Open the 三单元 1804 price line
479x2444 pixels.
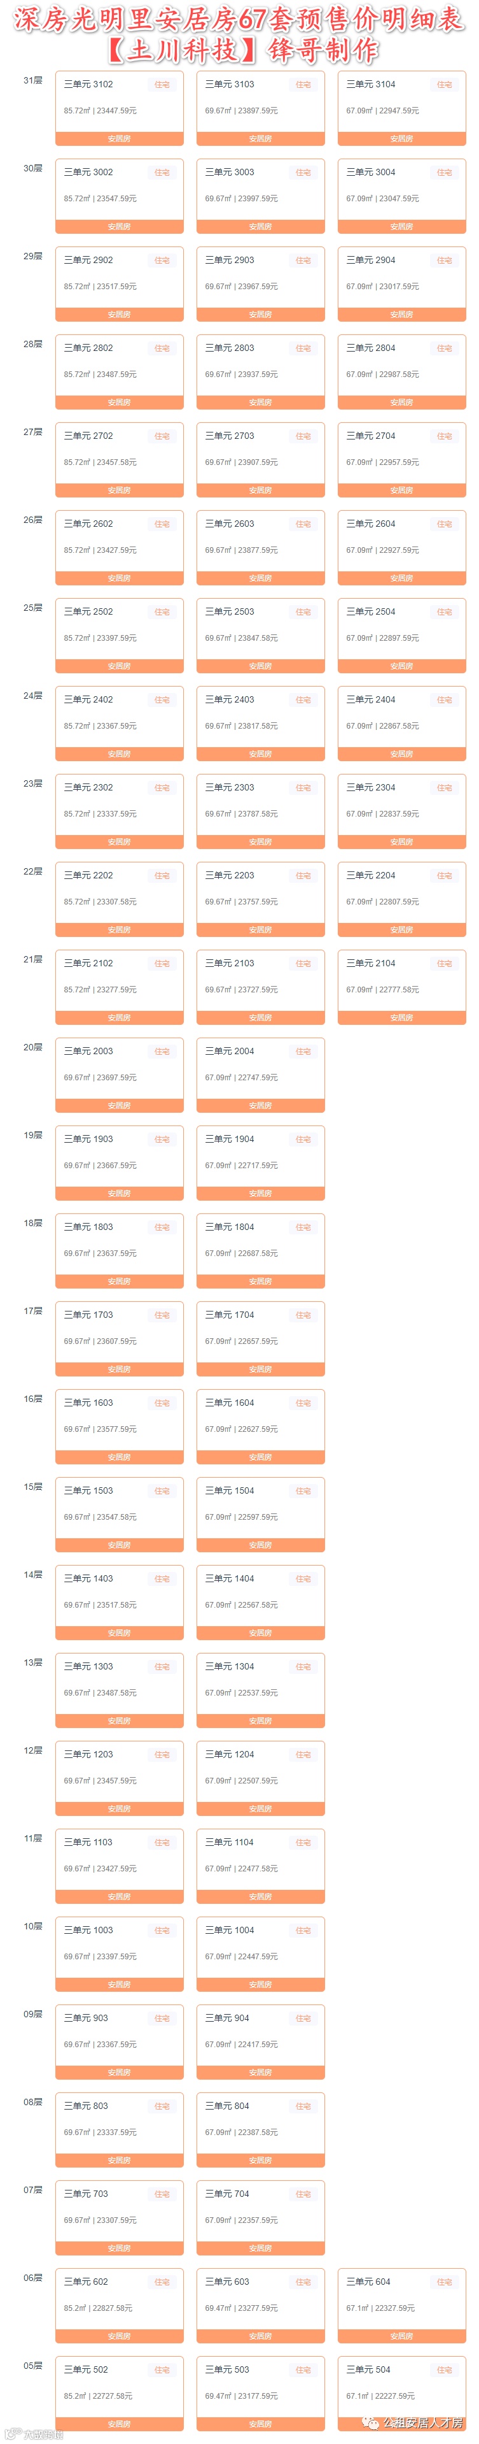[241, 1254]
